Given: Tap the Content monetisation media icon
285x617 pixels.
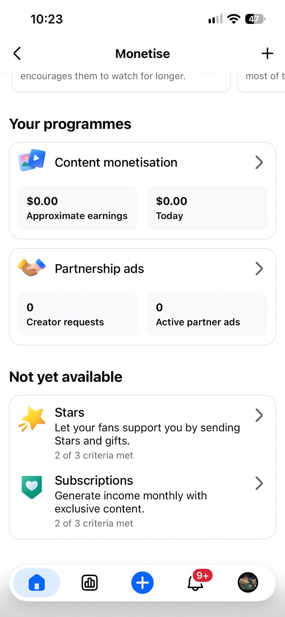Looking at the screenshot, I should coord(32,160).
